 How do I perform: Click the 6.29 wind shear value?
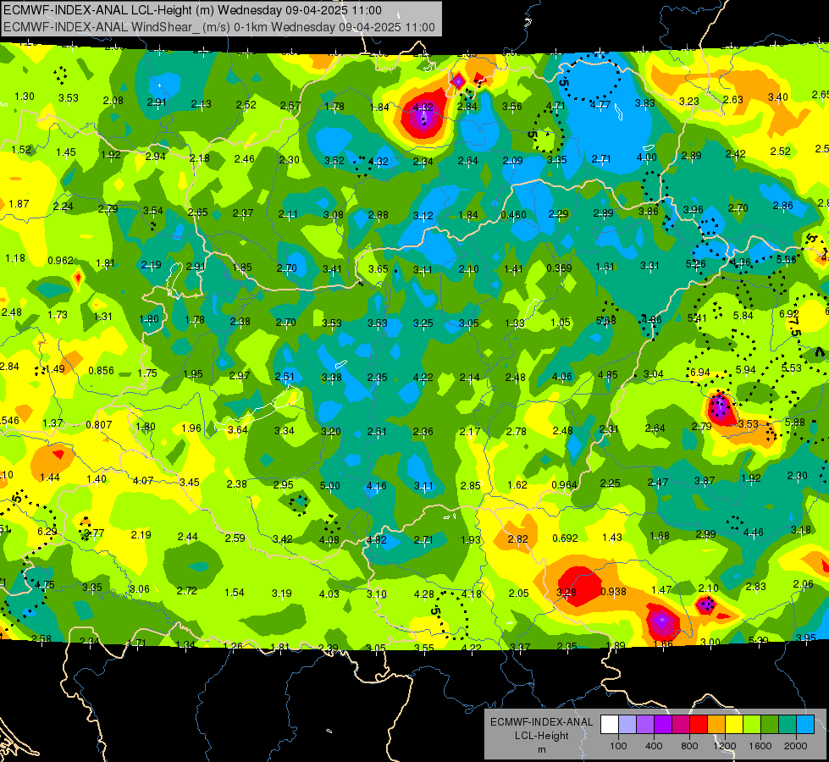[47, 532]
